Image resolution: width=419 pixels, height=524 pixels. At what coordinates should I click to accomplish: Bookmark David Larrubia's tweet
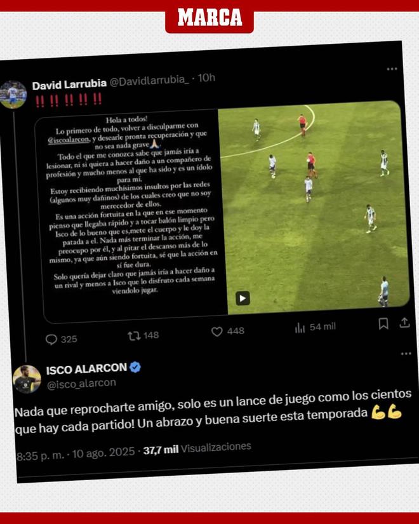coord(383,323)
